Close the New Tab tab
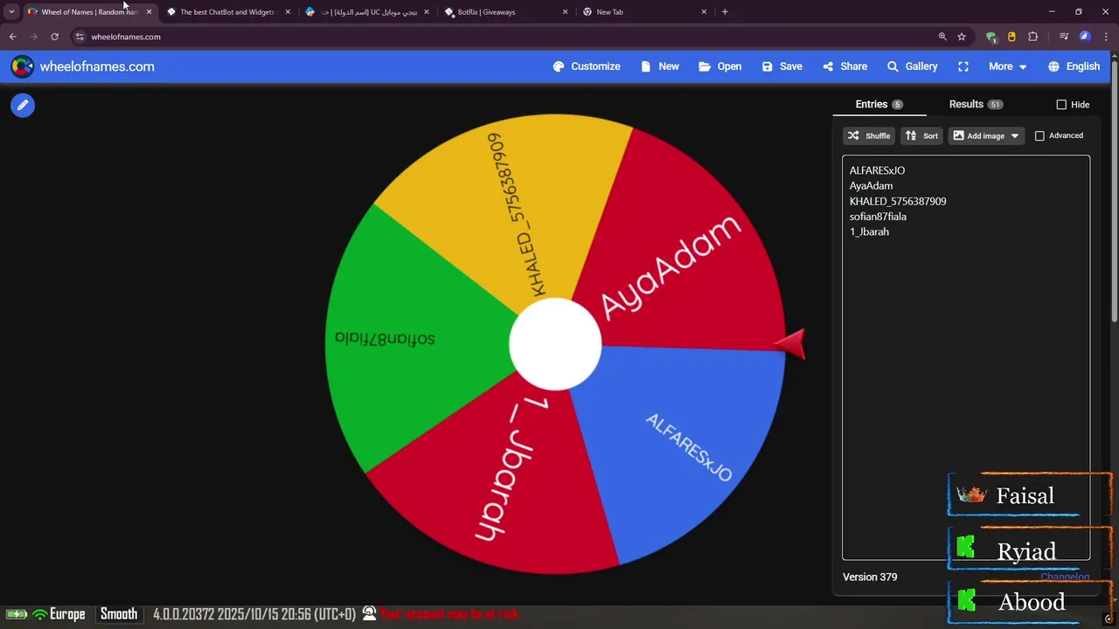This screenshot has height=629, width=1119. pos(704,12)
